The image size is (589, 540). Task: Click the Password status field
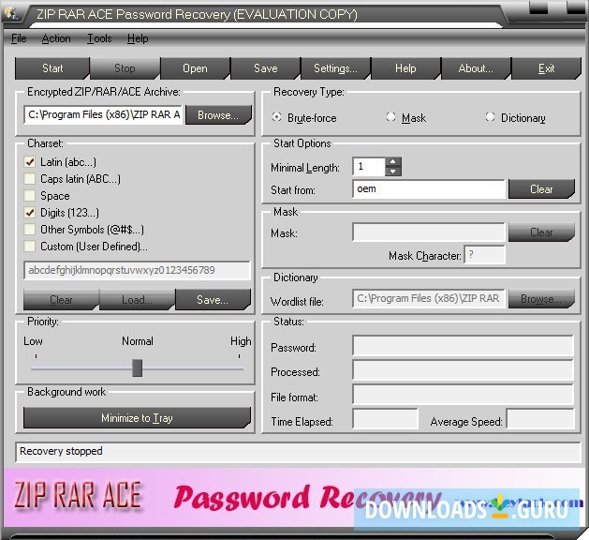464,346
